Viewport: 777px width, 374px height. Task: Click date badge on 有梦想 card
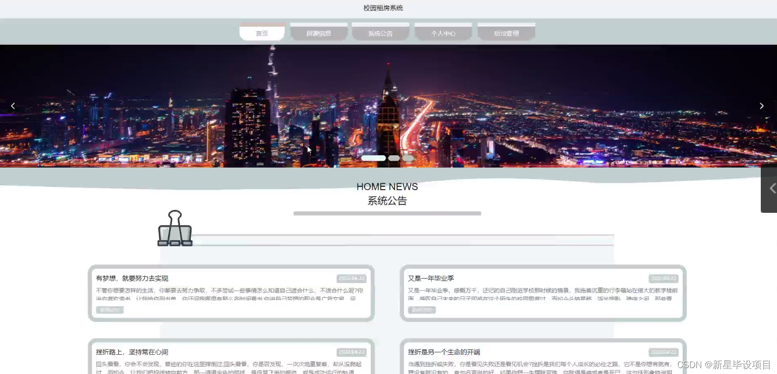(351, 278)
